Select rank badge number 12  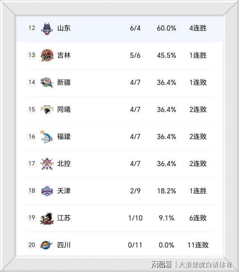(32, 28)
